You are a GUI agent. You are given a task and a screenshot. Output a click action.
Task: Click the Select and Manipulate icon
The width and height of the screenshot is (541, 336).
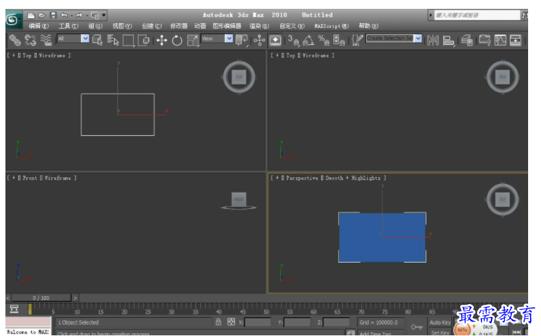(x=259, y=40)
